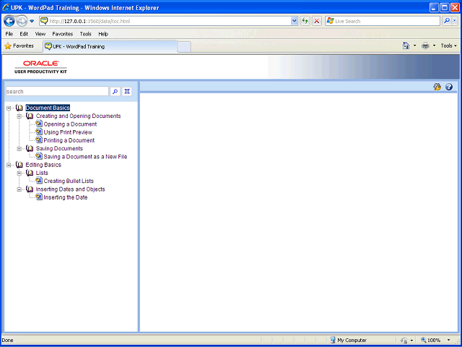Screen dimensions: 462x347
Task: Click the Live Search magnifier button
Action: pos(447,21)
